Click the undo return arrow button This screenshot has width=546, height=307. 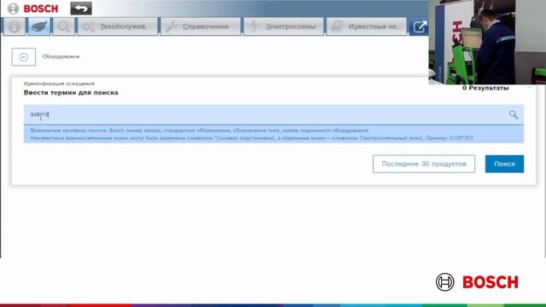pyautogui.click(x=81, y=9)
